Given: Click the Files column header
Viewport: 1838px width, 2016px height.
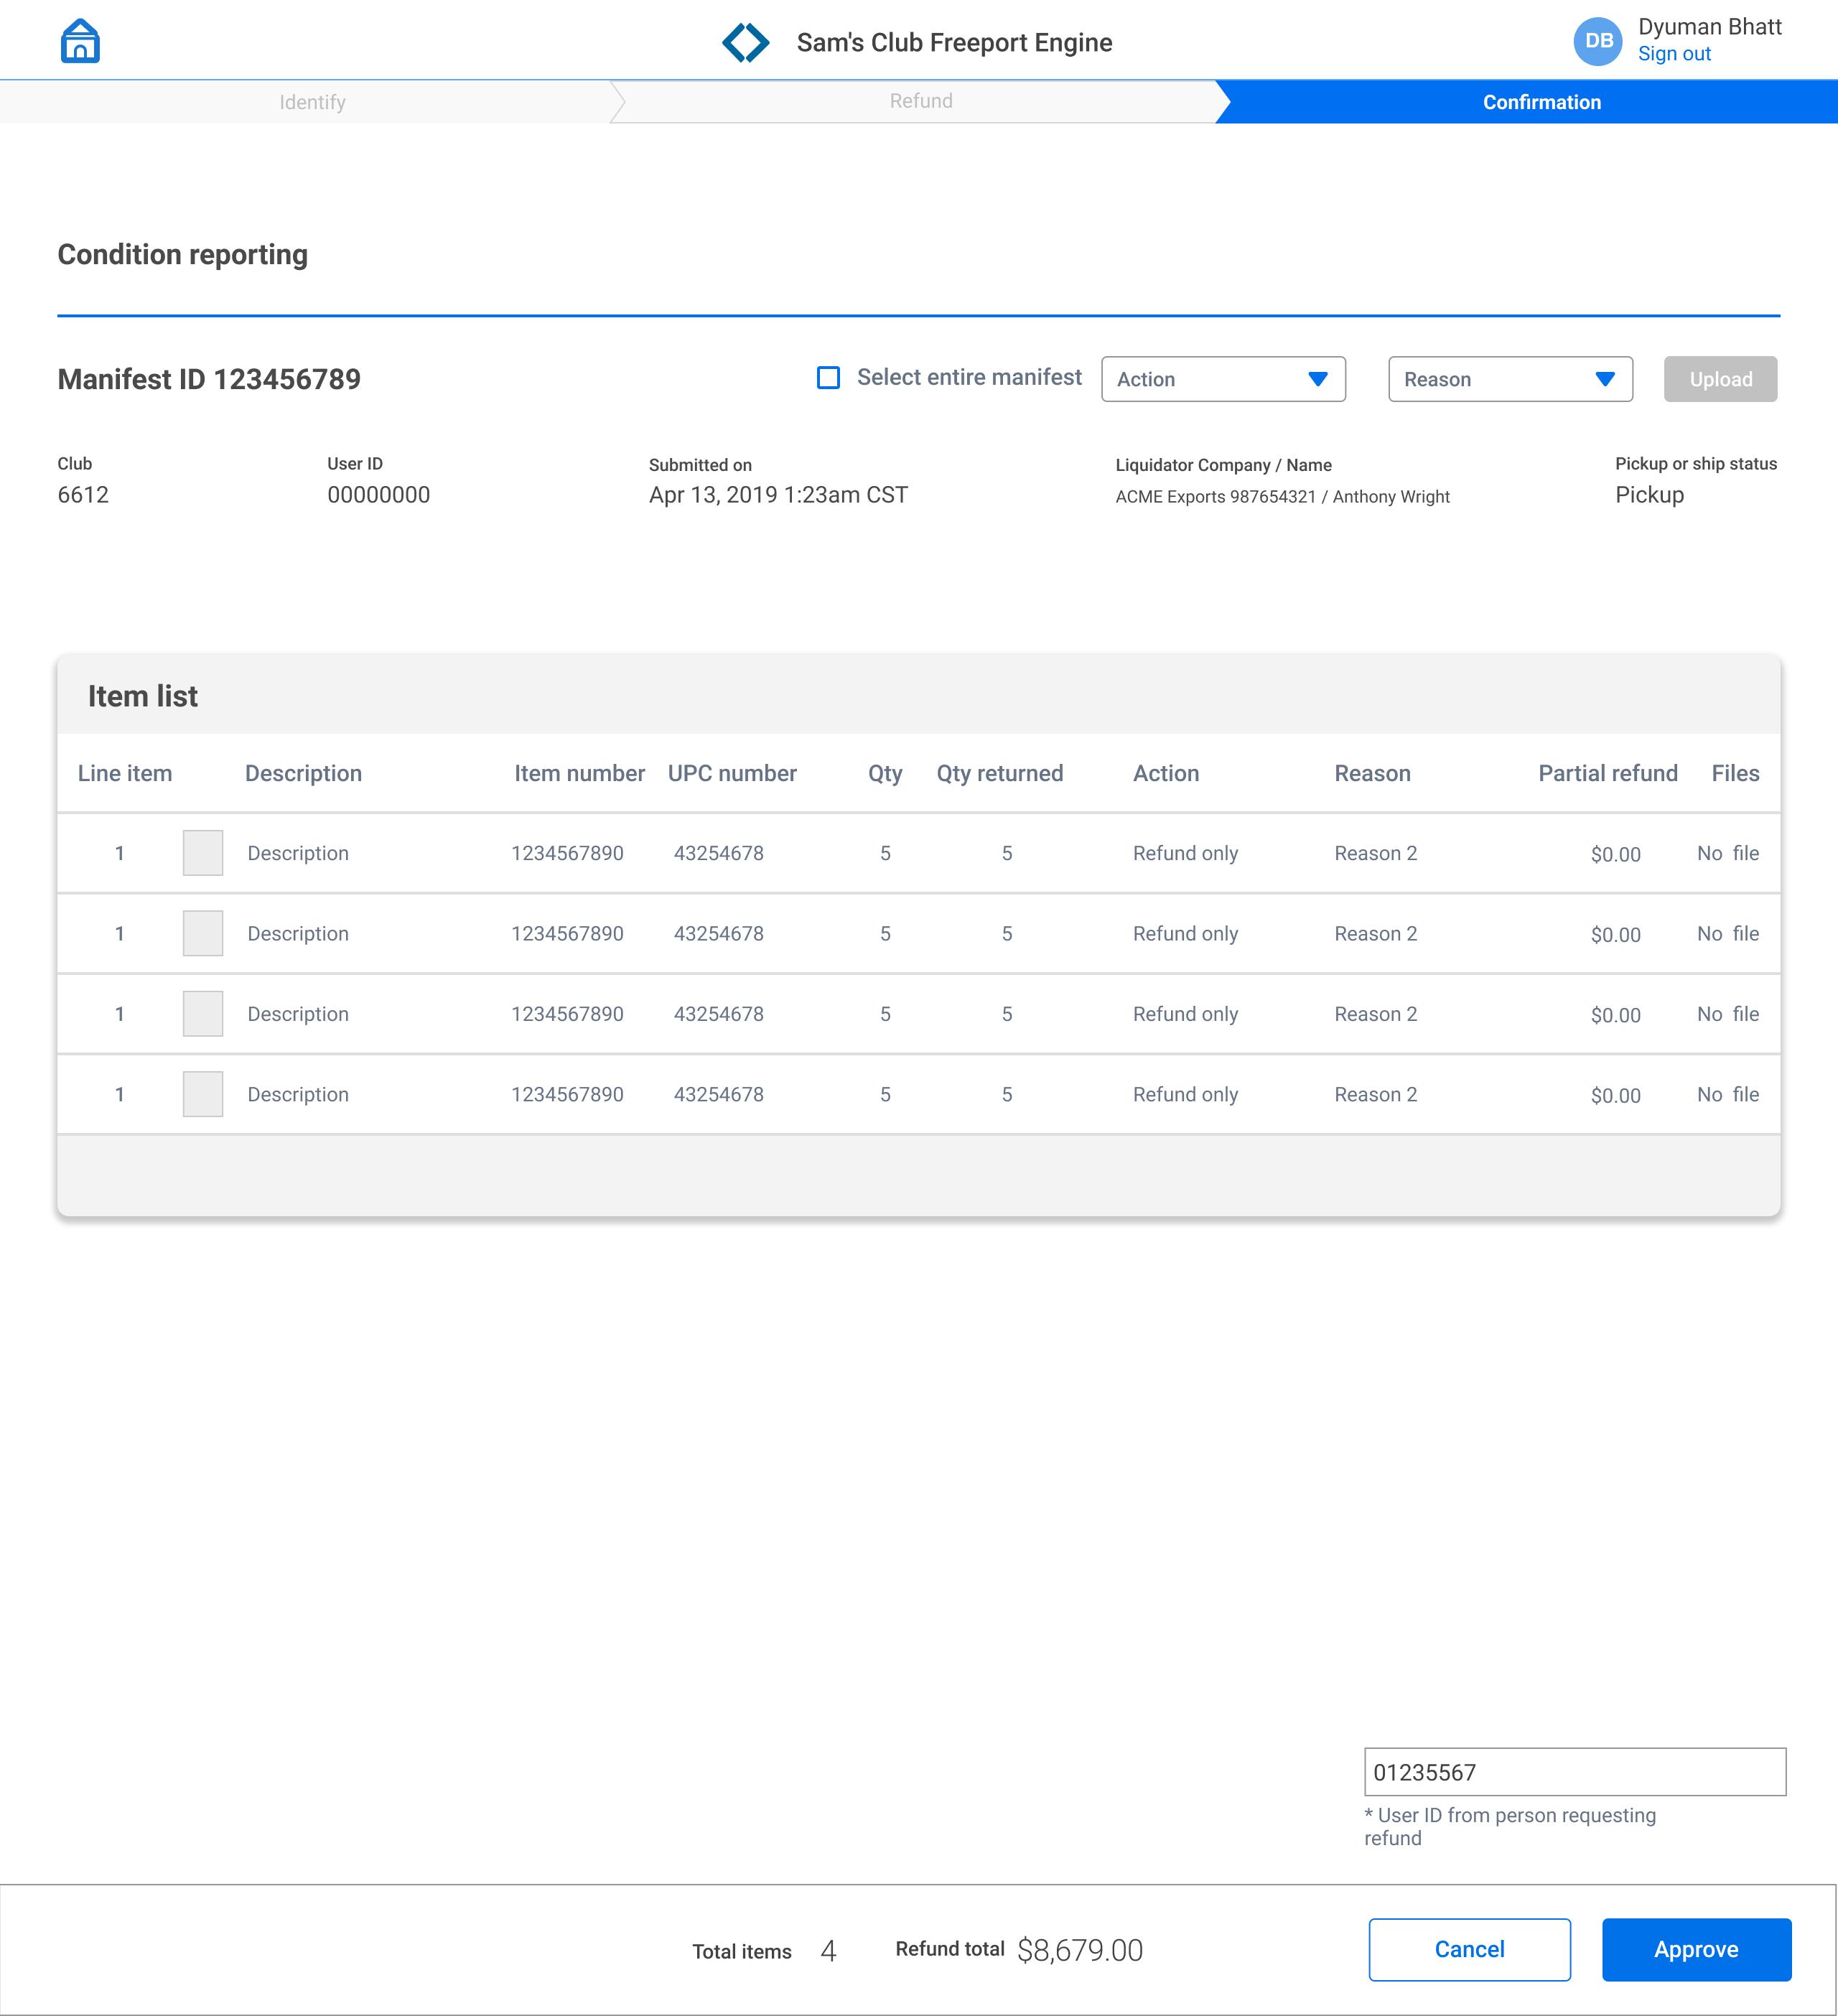Looking at the screenshot, I should (1735, 773).
